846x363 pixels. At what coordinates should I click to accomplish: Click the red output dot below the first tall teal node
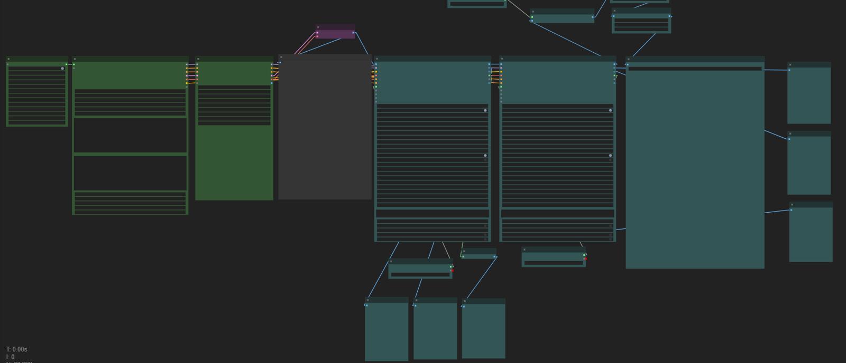tap(452, 271)
